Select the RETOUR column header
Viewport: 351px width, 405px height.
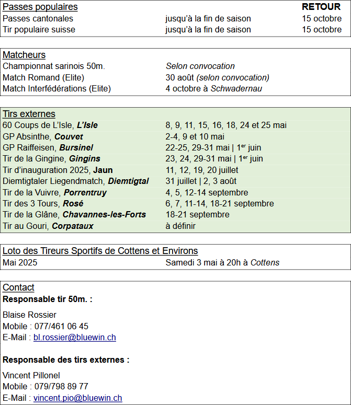coord(321,7)
